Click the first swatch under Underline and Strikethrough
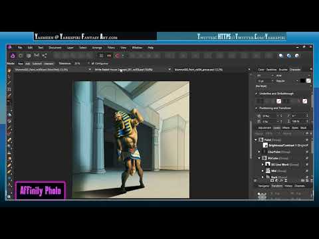 click(x=278, y=101)
